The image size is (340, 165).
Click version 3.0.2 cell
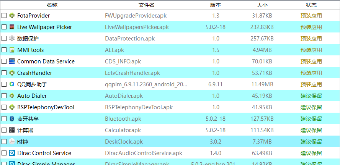point(216,142)
